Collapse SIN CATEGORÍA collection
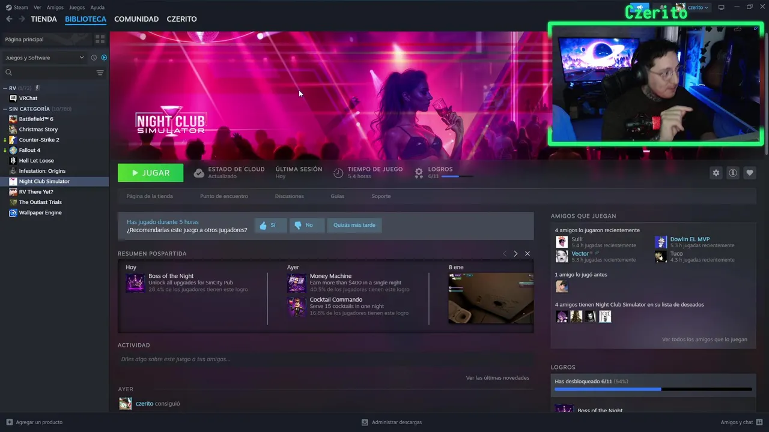Screen dimensions: 769x432 pyautogui.click(x=5, y=109)
